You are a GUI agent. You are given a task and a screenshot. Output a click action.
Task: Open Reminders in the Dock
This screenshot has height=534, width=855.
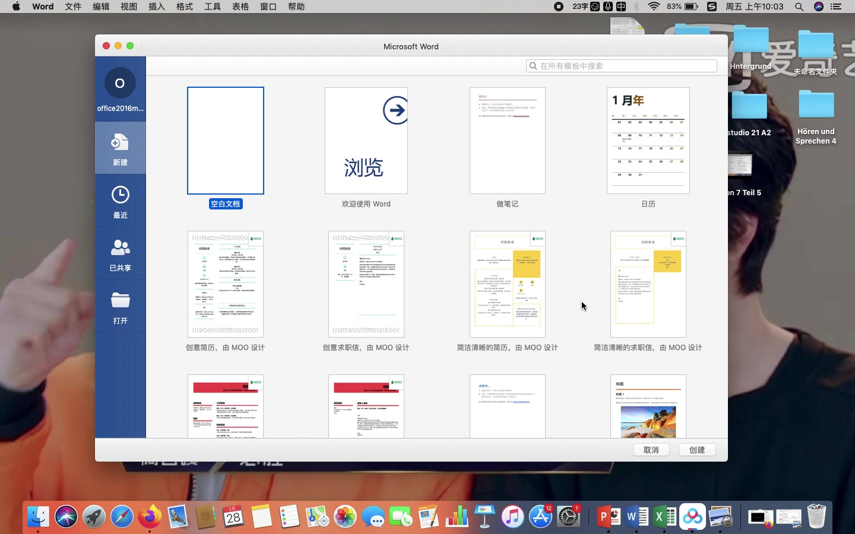tap(289, 517)
